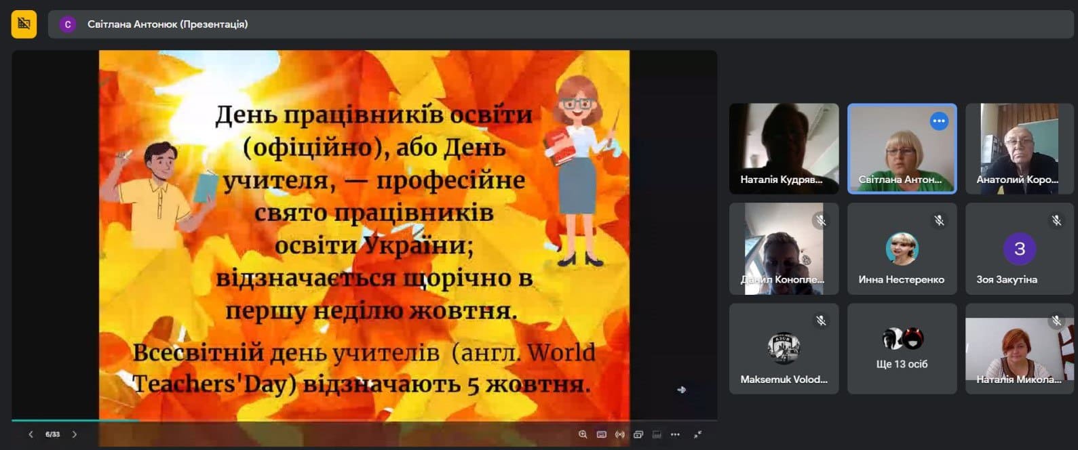This screenshot has height=450, width=1078.
Task: Click the 6/33 slide counter
Action: pos(52,434)
